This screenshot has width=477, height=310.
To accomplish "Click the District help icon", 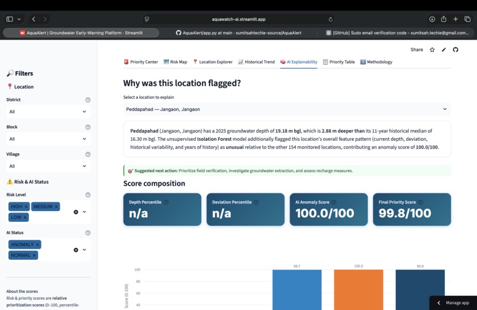I will pos(88,100).
